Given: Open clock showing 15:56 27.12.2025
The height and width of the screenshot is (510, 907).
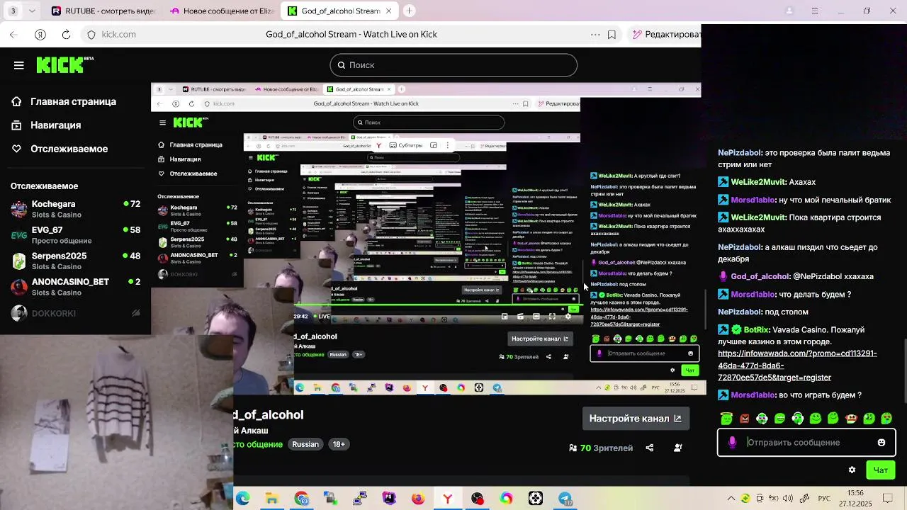Looking at the screenshot, I should [855, 499].
